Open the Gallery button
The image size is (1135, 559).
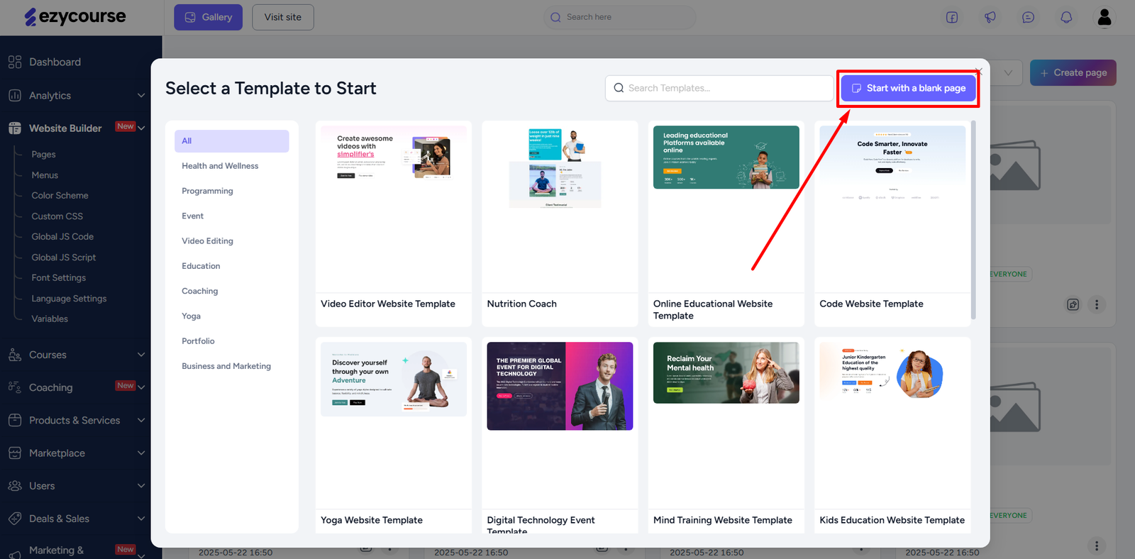[x=209, y=17]
